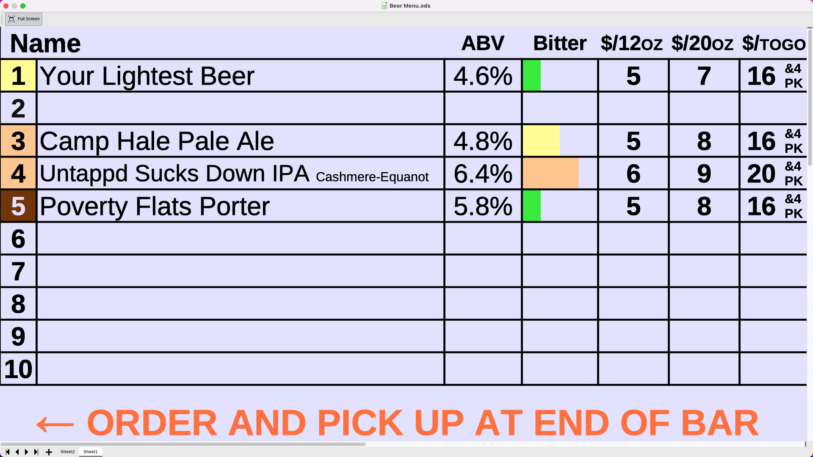813x457 pixels.
Task: Click the vertical scrollbar on the right edge
Action: click(810, 97)
